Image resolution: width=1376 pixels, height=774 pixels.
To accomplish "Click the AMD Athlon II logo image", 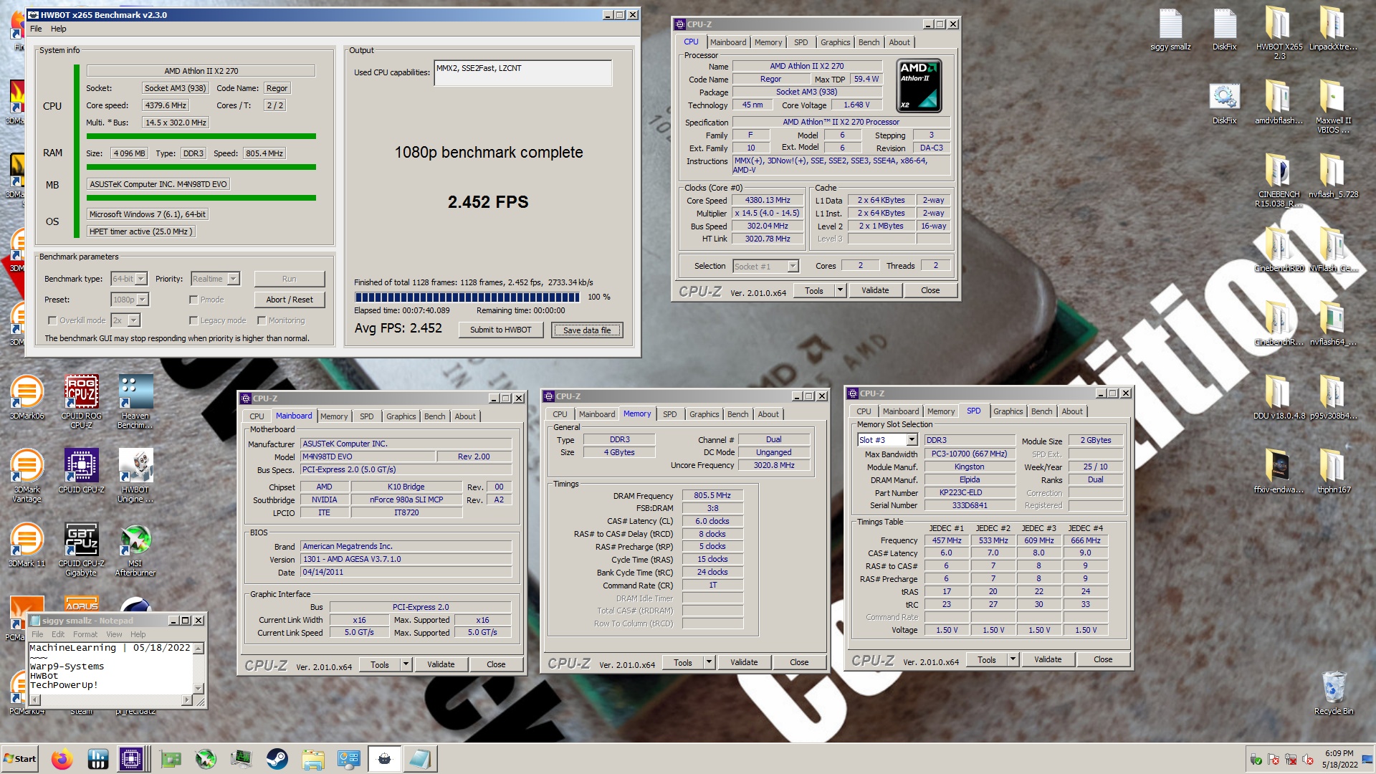I will coord(919,85).
